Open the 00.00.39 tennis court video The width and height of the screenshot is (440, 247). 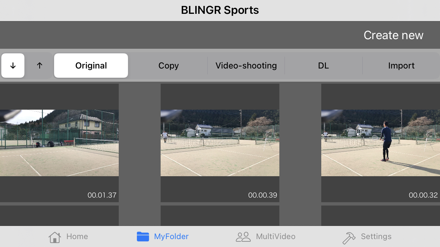(x=220, y=143)
